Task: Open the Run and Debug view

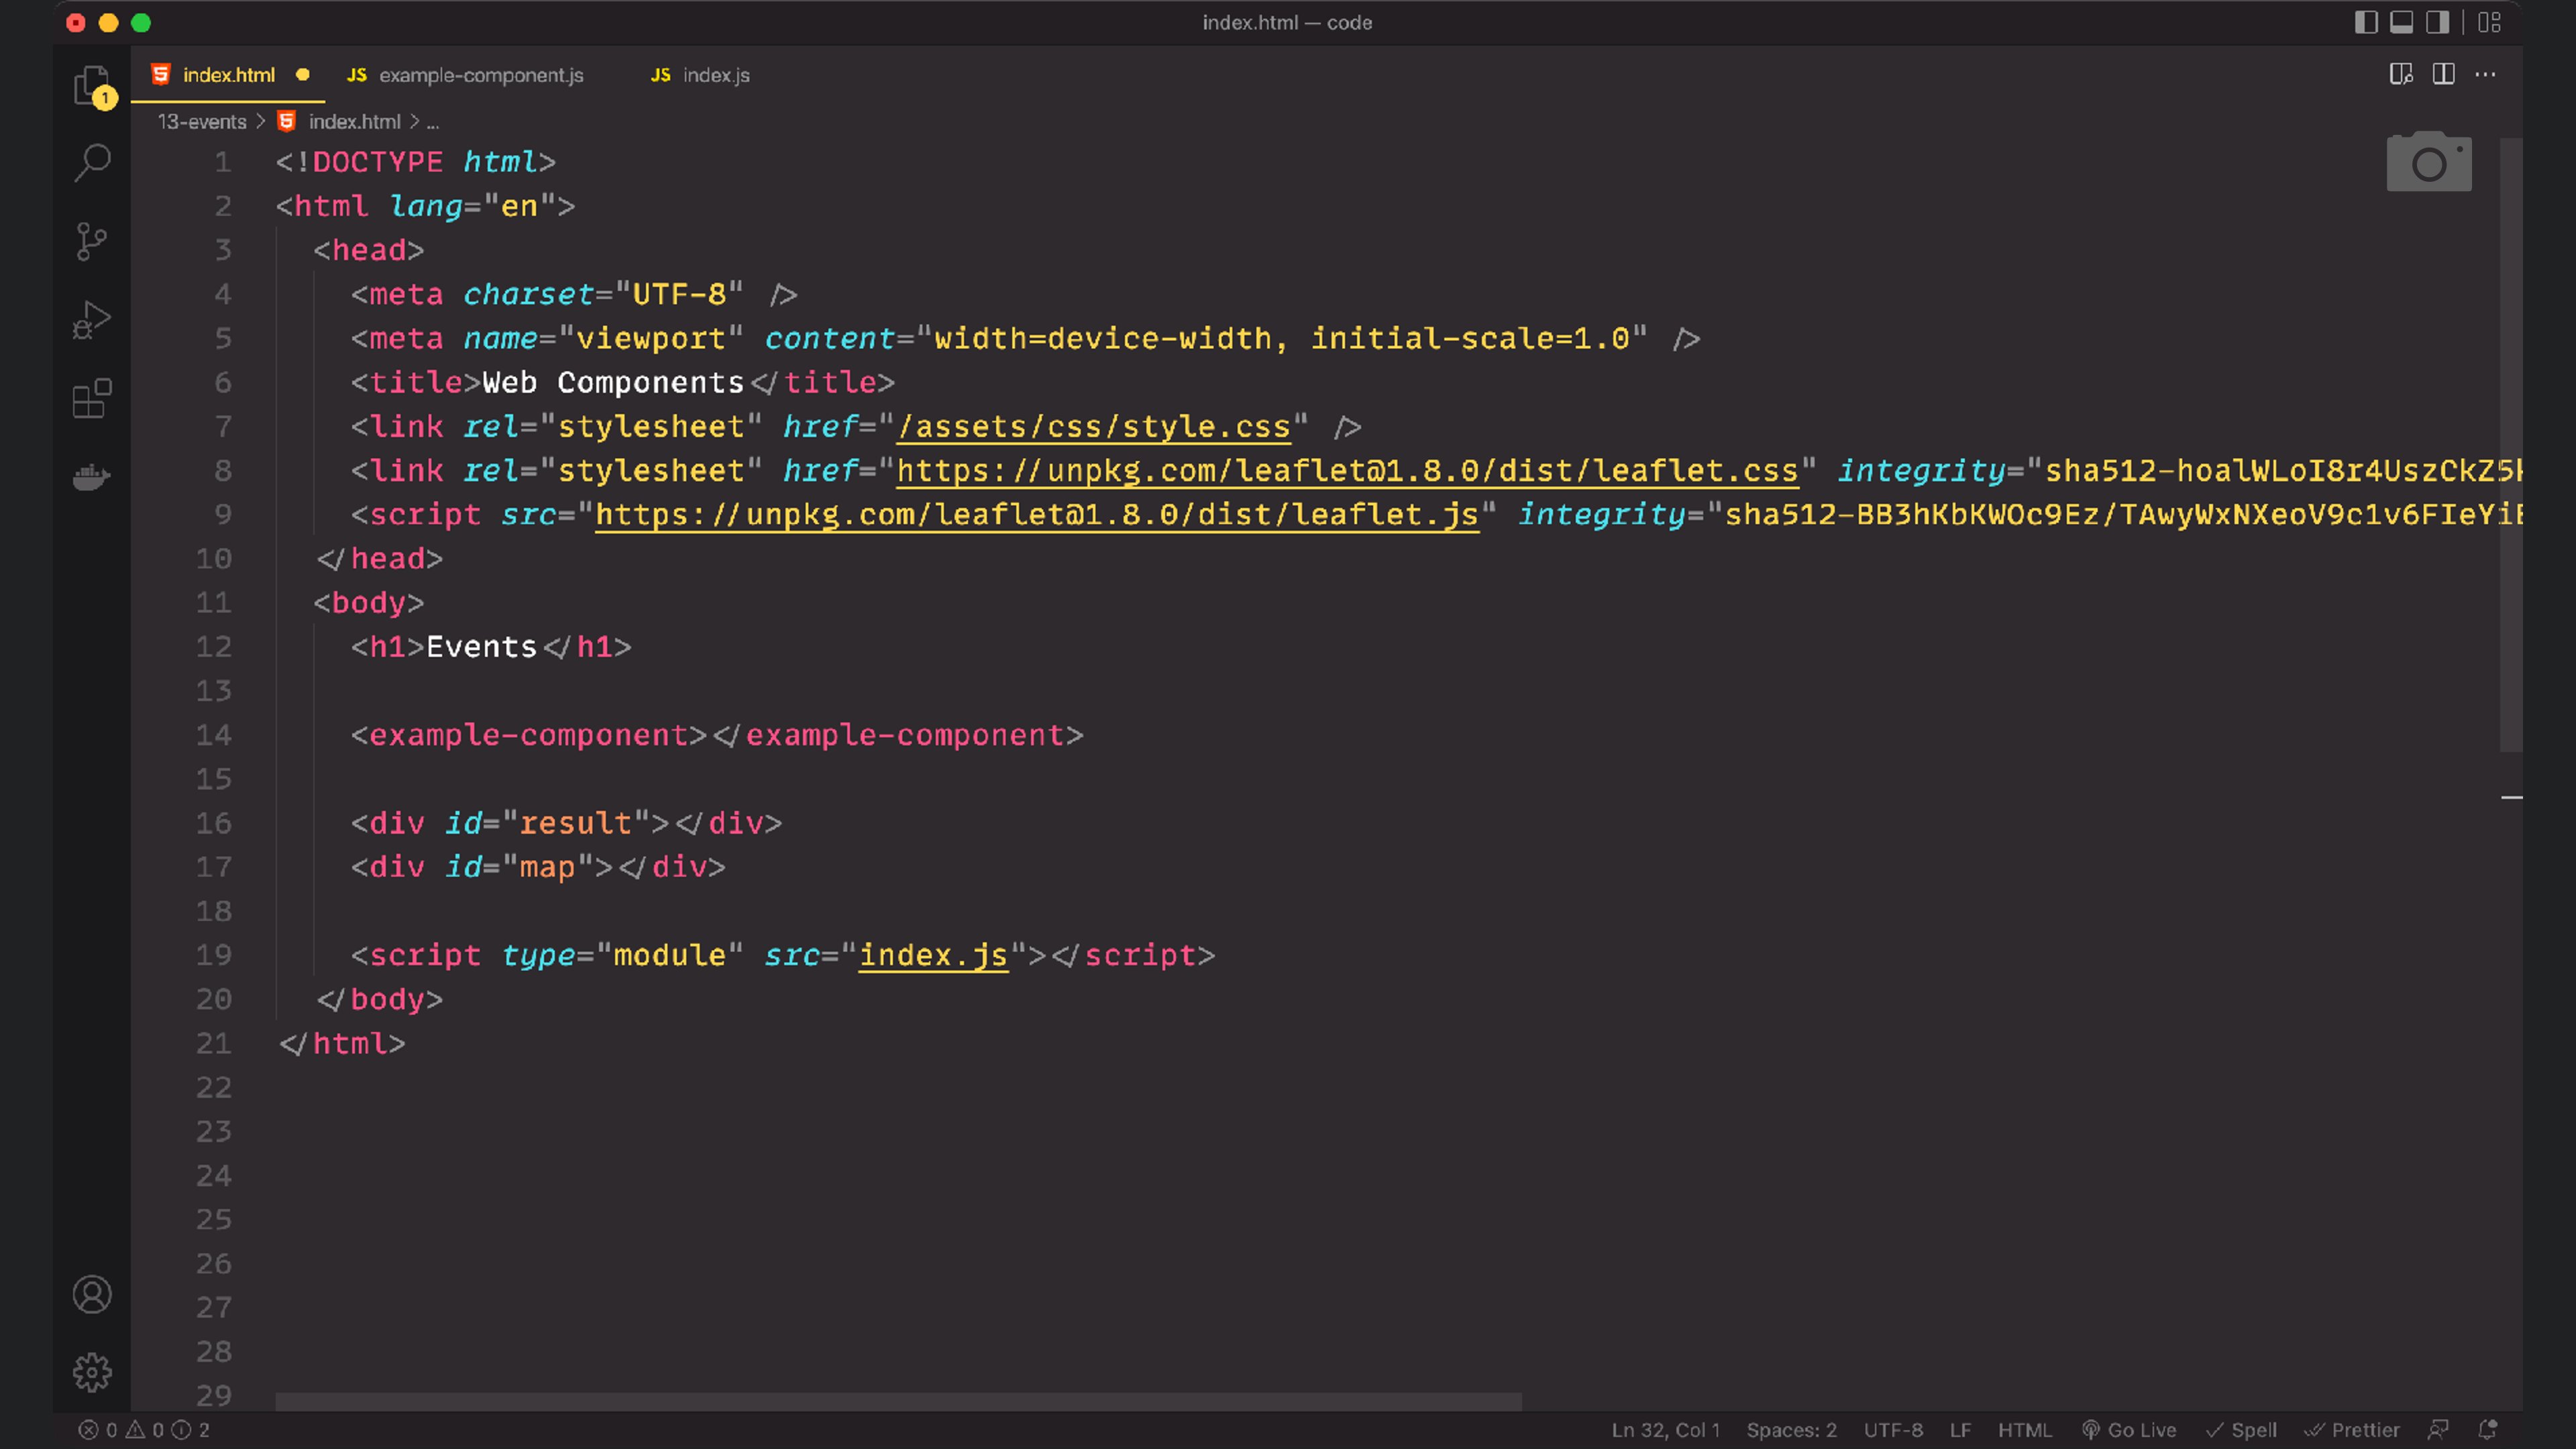Action: click(x=92, y=320)
